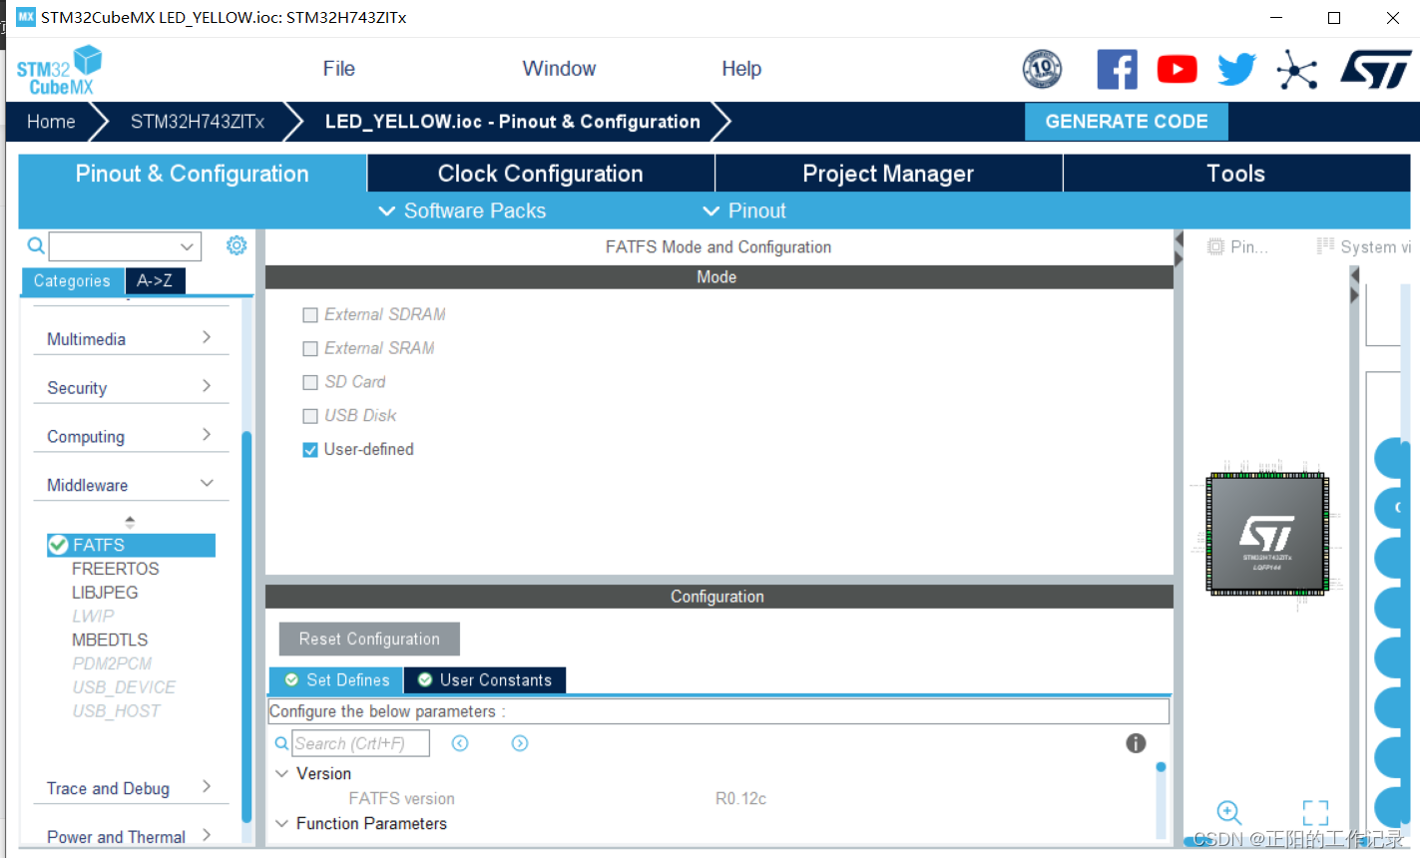The height and width of the screenshot is (858, 1420).
Task: Open the Set Defines tab
Action: 336,680
